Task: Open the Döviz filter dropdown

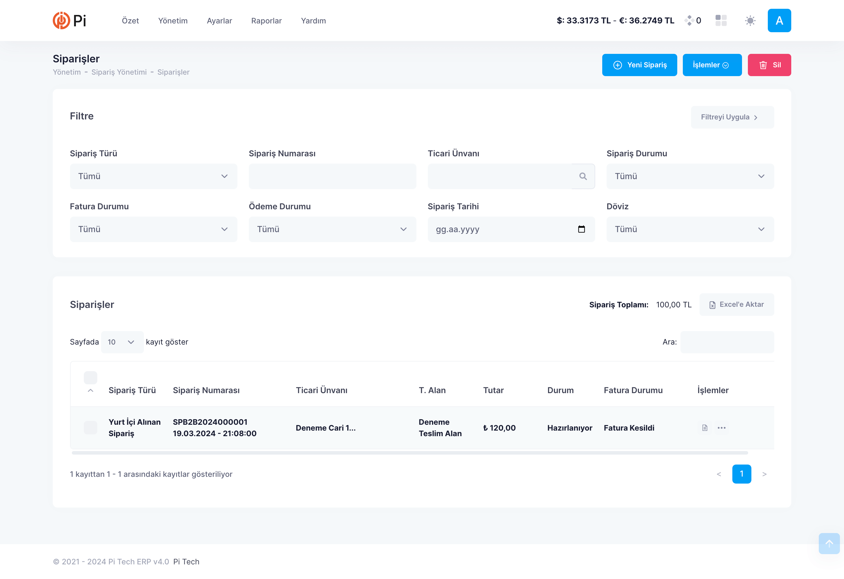Action: [x=690, y=229]
